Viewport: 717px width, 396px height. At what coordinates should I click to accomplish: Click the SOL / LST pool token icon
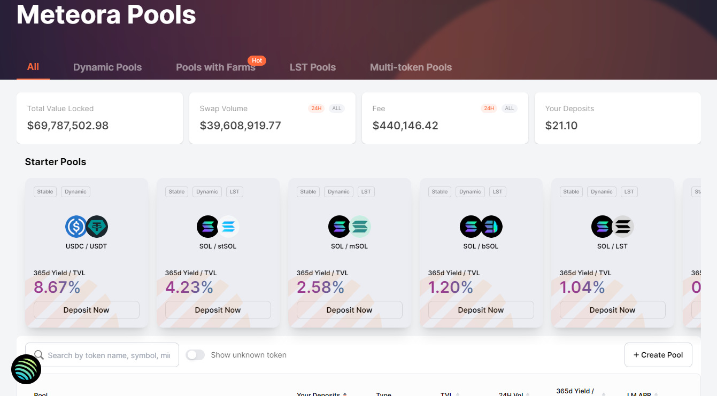coord(612,227)
